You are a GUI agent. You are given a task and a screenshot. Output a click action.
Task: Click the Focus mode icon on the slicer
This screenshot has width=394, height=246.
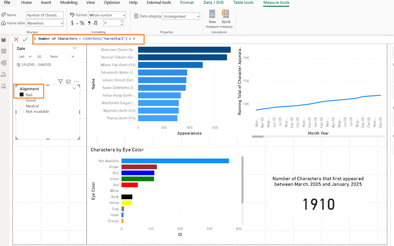pos(68,81)
